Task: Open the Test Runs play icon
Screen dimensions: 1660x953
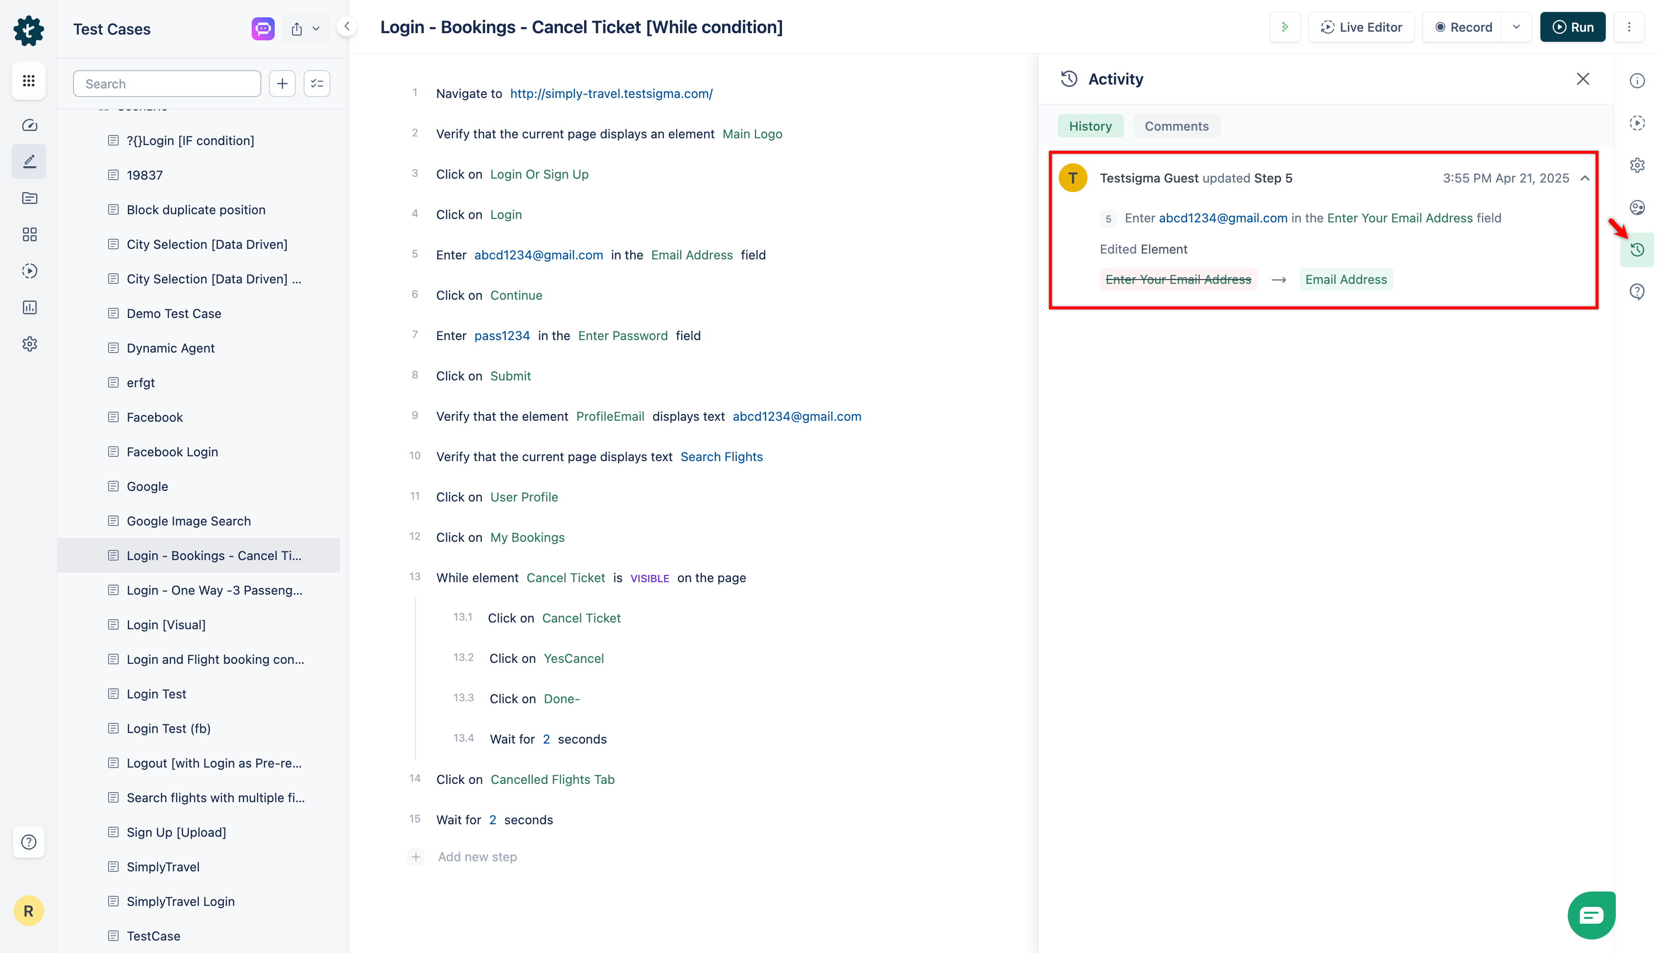Action: (29, 270)
